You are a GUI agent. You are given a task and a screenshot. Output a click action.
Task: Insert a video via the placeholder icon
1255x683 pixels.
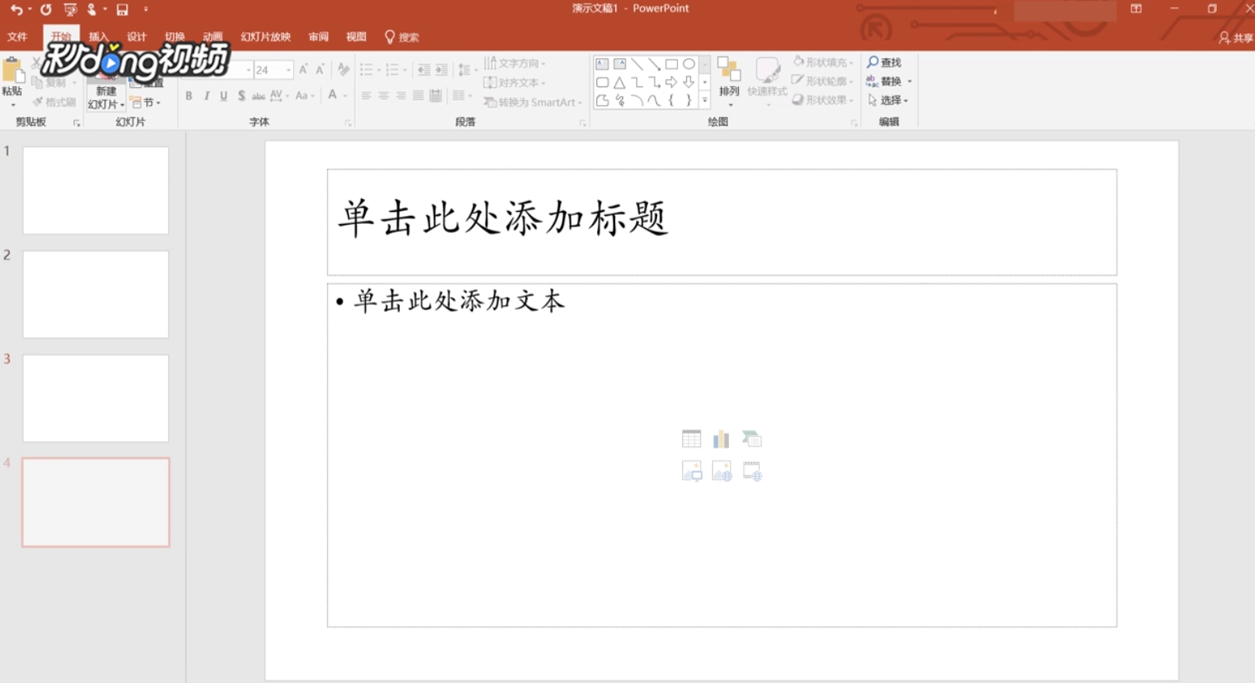point(751,470)
